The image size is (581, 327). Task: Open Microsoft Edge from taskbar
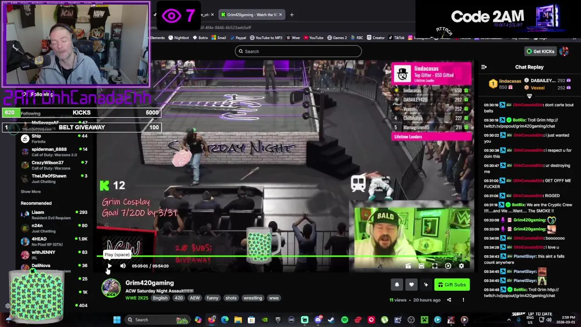coord(225,320)
